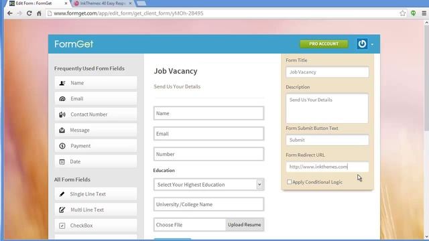Add a Multi Line Text field
Screen dimensions: 429x241
click(95, 210)
